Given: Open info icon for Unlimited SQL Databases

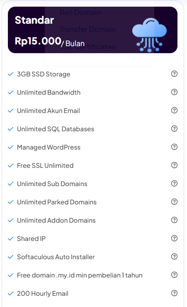Looking at the screenshot, I should (174, 129).
